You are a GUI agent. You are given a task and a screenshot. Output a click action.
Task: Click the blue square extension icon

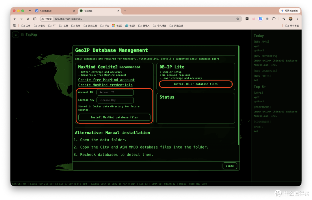(x=260, y=19)
